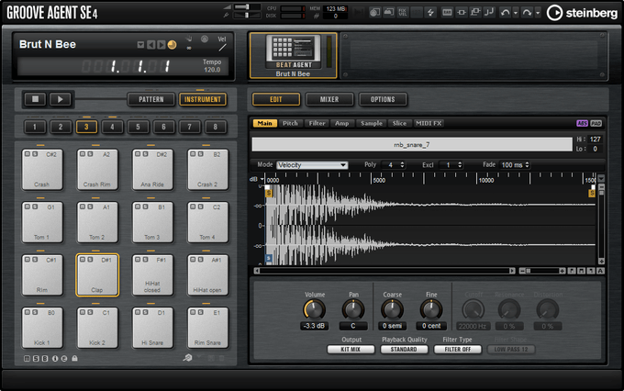Trigger the Tom 4 pad

[x=207, y=222]
